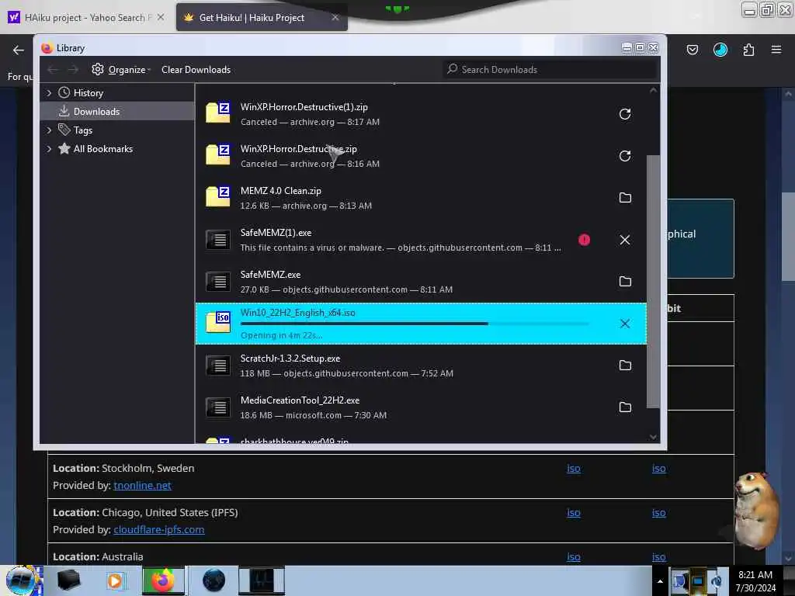The image size is (795, 596).
Task: Click zip file icon of MEMZ 4.0 Clean.zip
Action: click(218, 198)
